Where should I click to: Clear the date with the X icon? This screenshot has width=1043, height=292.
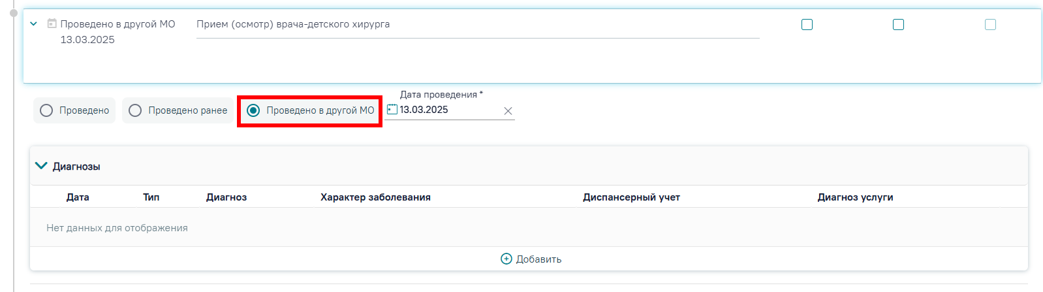coord(508,111)
